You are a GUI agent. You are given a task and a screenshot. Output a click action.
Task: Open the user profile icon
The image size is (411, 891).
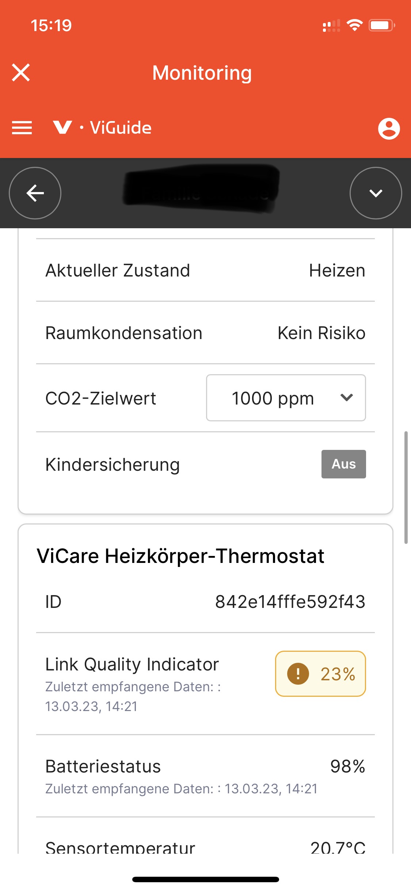(x=389, y=128)
